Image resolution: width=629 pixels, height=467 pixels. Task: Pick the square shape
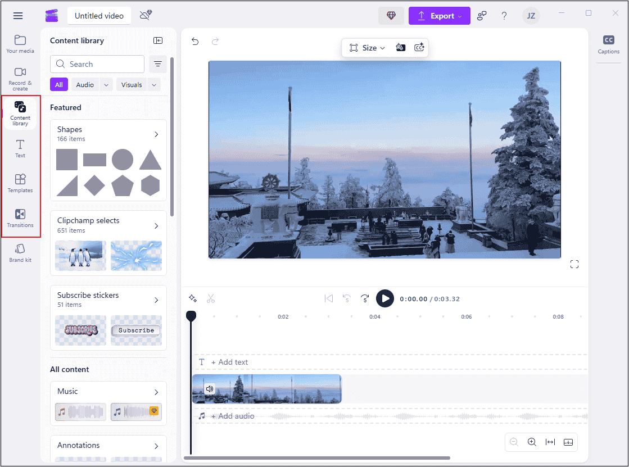pos(67,160)
